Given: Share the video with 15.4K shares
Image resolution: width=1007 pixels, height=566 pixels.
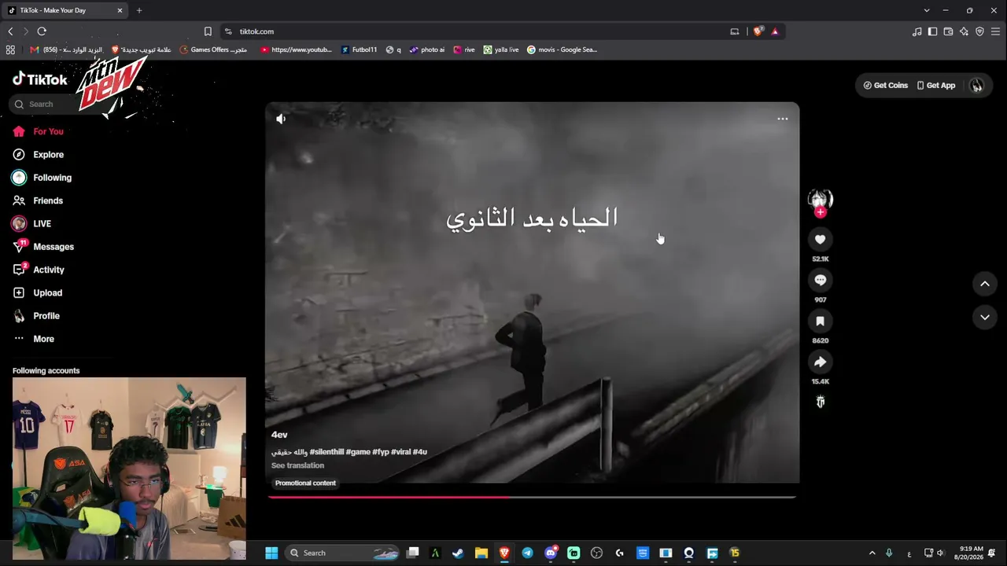Looking at the screenshot, I should (x=820, y=362).
